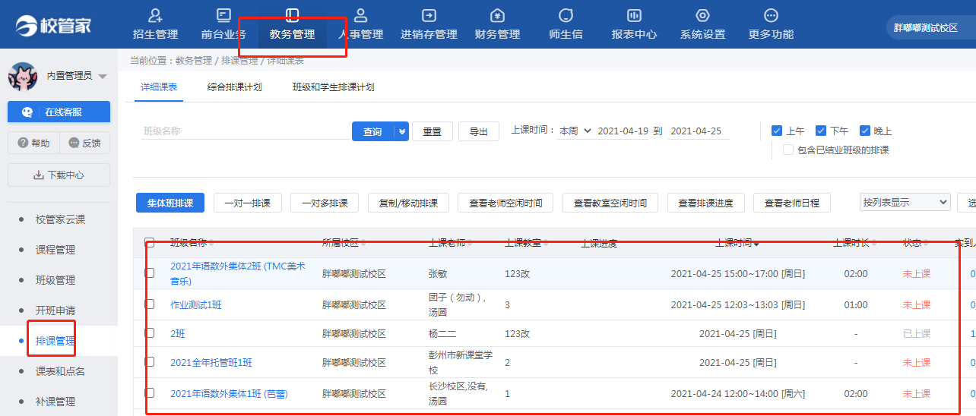The height and width of the screenshot is (416, 976).
Task: Open 在线客服 chat button
Action: click(x=59, y=112)
